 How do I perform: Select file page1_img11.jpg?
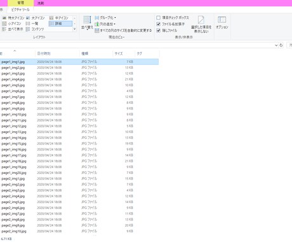coord(79,120)
